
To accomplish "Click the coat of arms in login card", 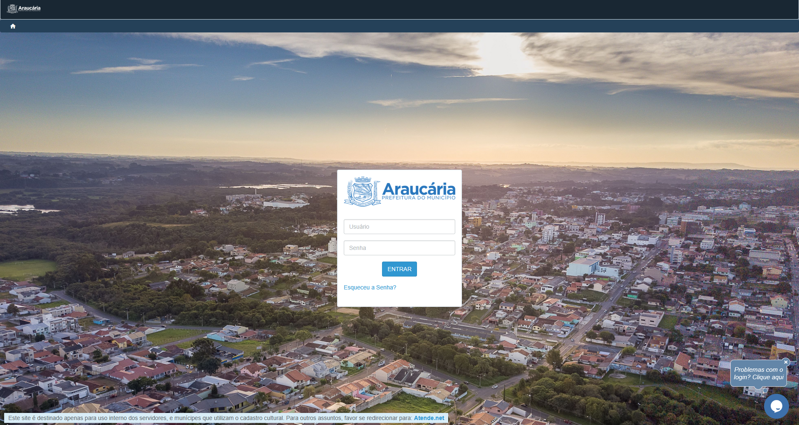I will [x=362, y=191].
